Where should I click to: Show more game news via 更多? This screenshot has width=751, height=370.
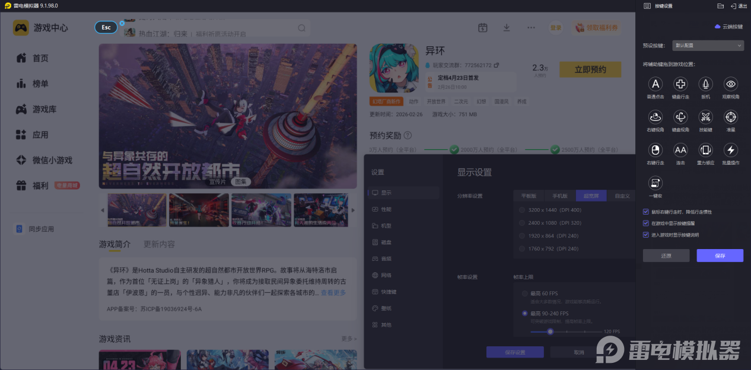[x=349, y=339]
